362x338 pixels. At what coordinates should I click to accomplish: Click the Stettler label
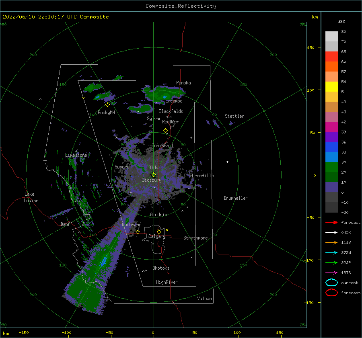point(234,116)
